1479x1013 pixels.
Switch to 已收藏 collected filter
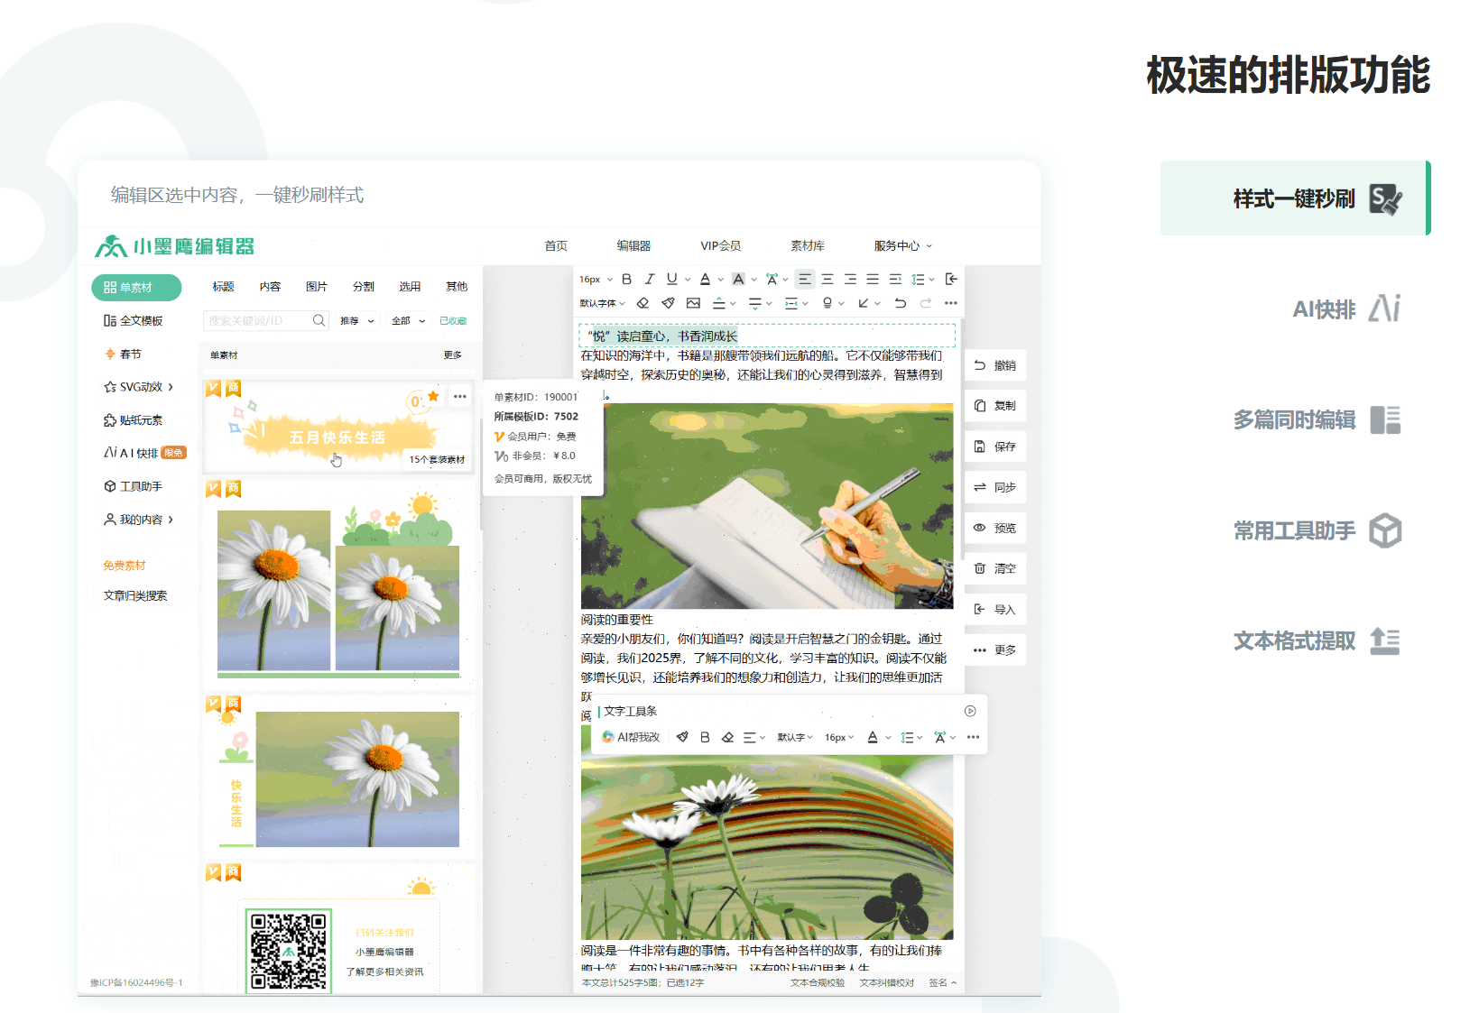(x=454, y=320)
